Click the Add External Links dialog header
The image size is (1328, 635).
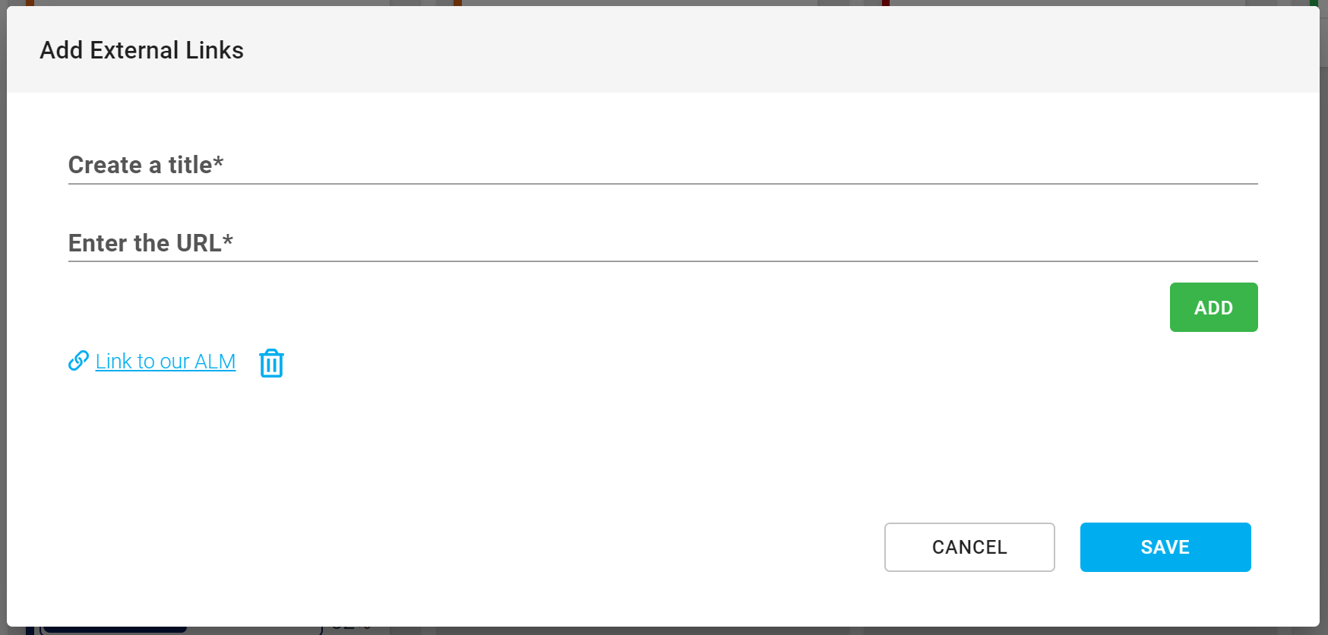[x=662, y=50]
